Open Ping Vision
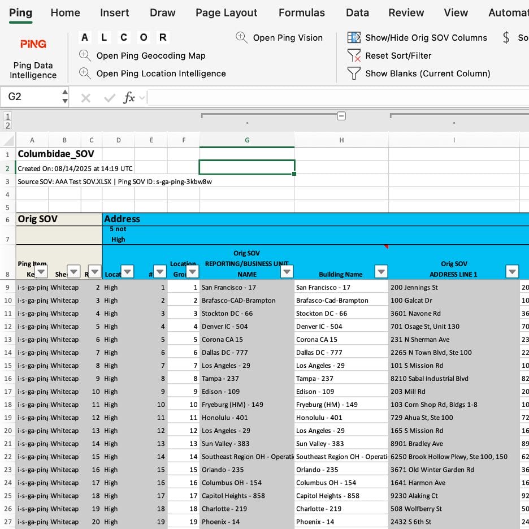The width and height of the screenshot is (529, 529). (287, 37)
